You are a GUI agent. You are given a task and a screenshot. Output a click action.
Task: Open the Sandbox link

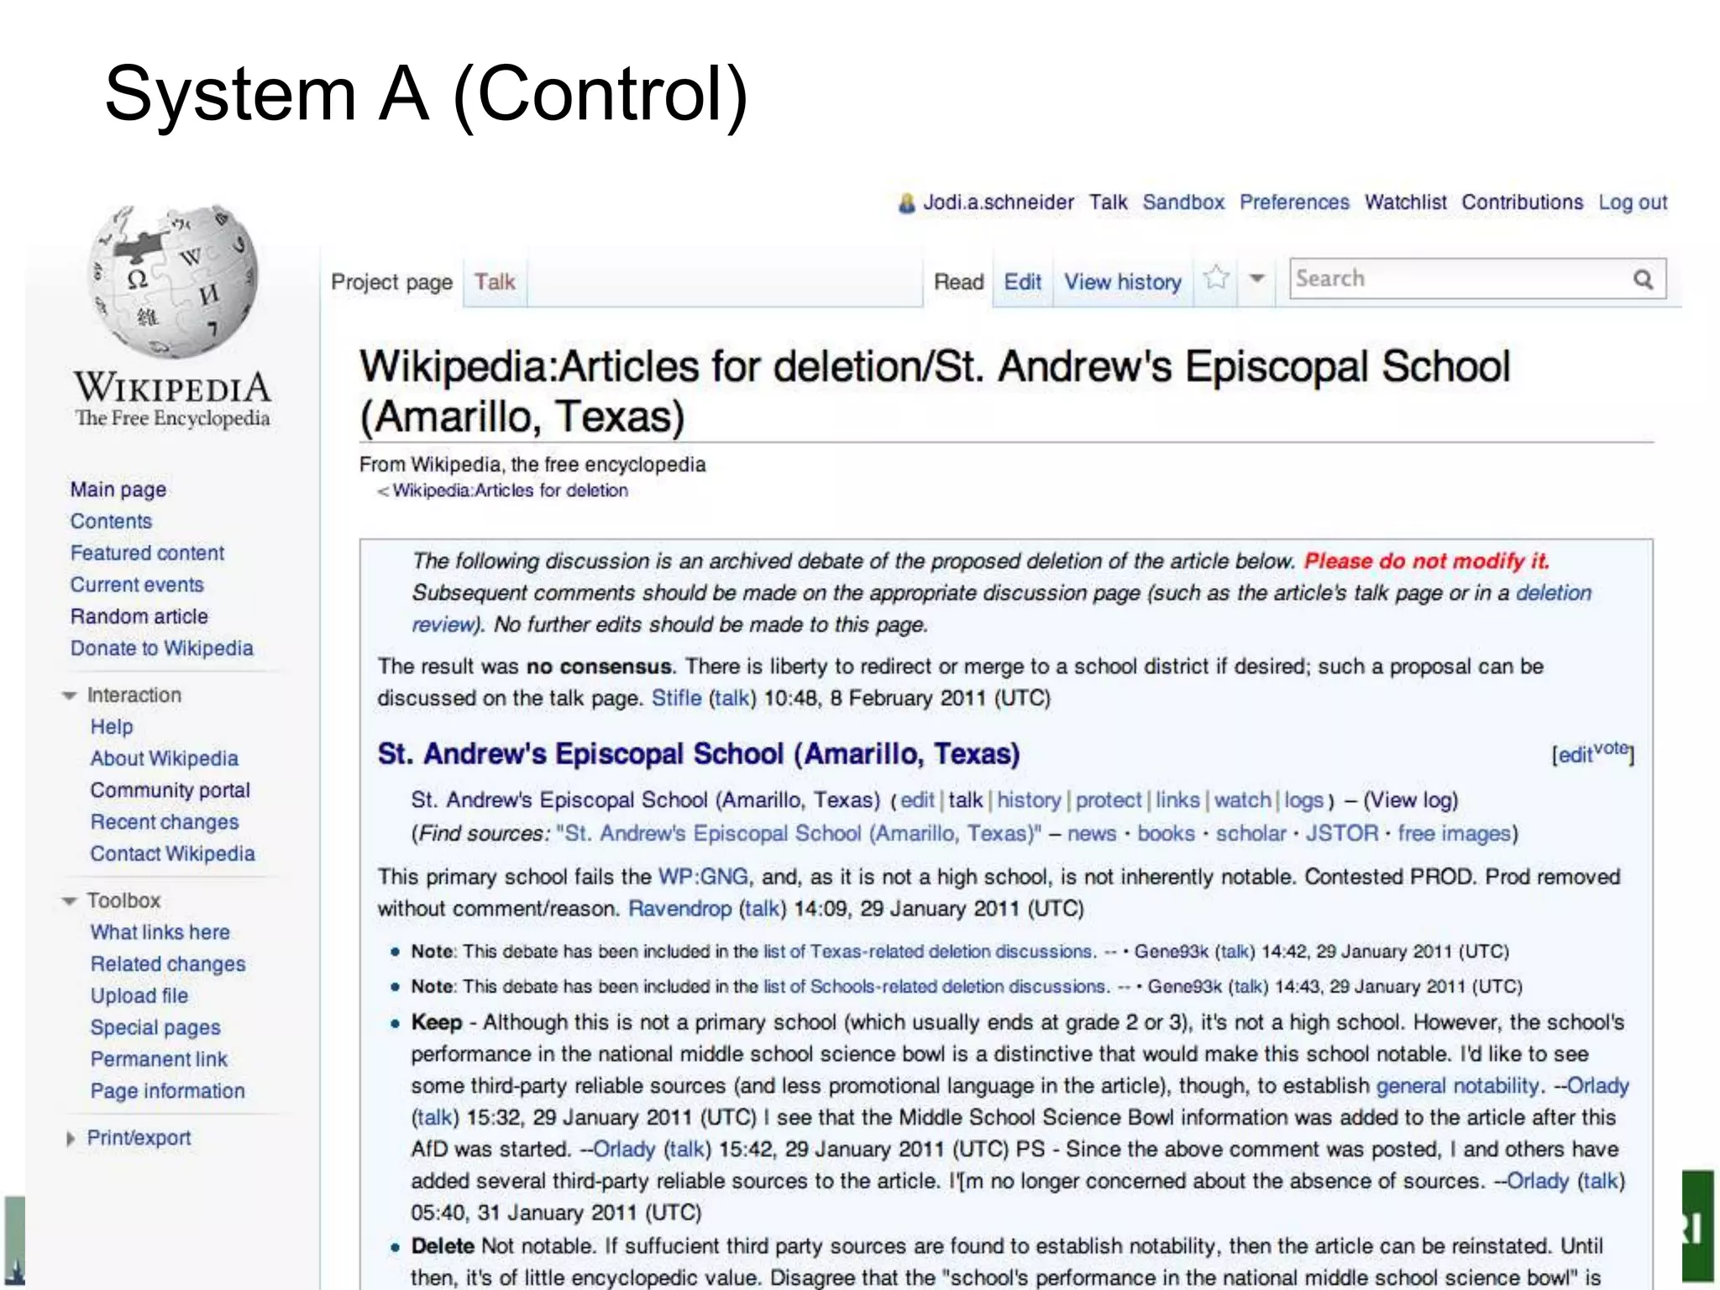point(1183,202)
